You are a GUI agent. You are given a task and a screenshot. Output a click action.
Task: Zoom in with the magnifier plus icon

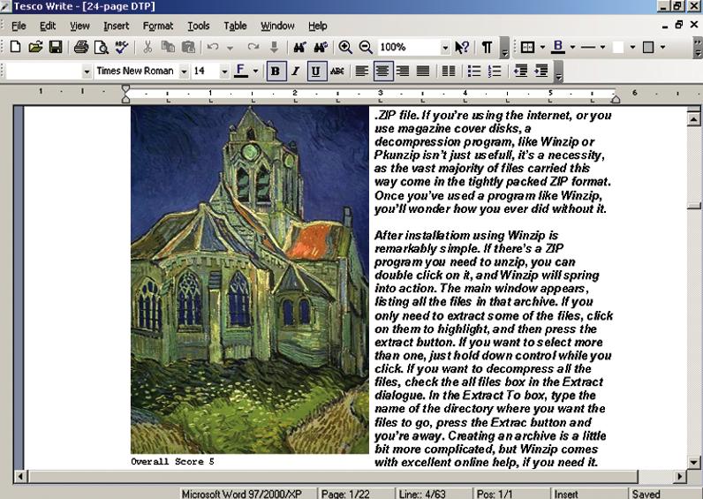[345, 47]
